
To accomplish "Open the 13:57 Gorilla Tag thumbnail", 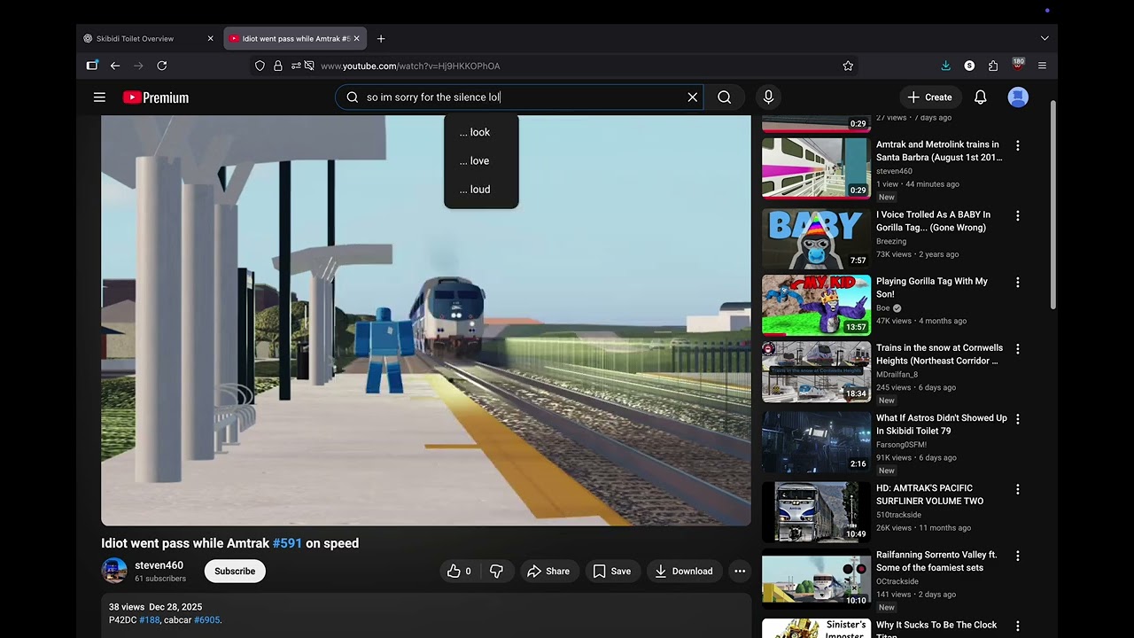I will (x=817, y=305).
